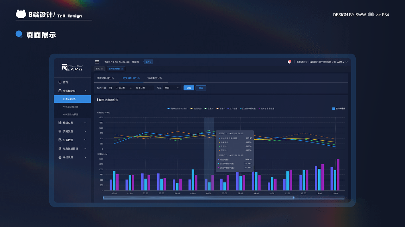405x227 pixels.
Task: Expand the 公有数据 sidebar menu
Action: (x=85, y=140)
